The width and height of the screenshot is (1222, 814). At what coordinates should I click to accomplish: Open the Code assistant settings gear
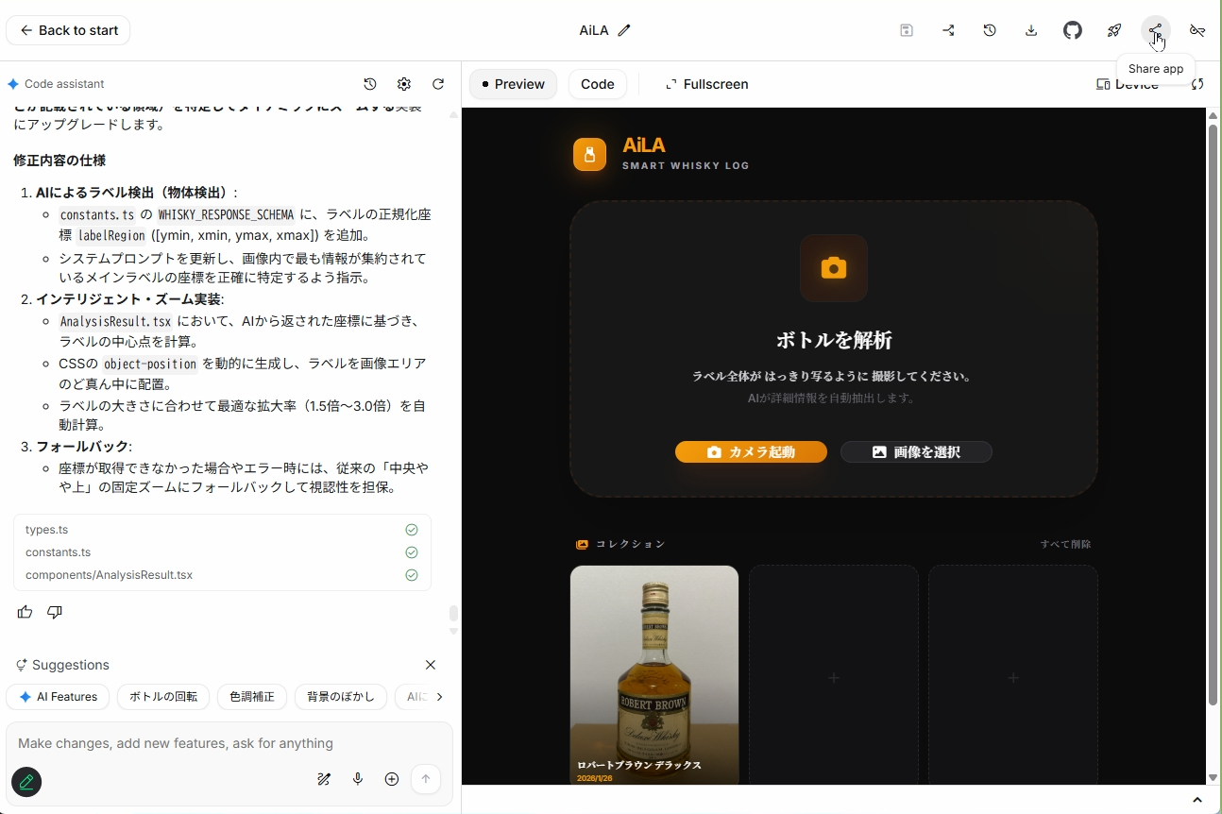(x=404, y=84)
